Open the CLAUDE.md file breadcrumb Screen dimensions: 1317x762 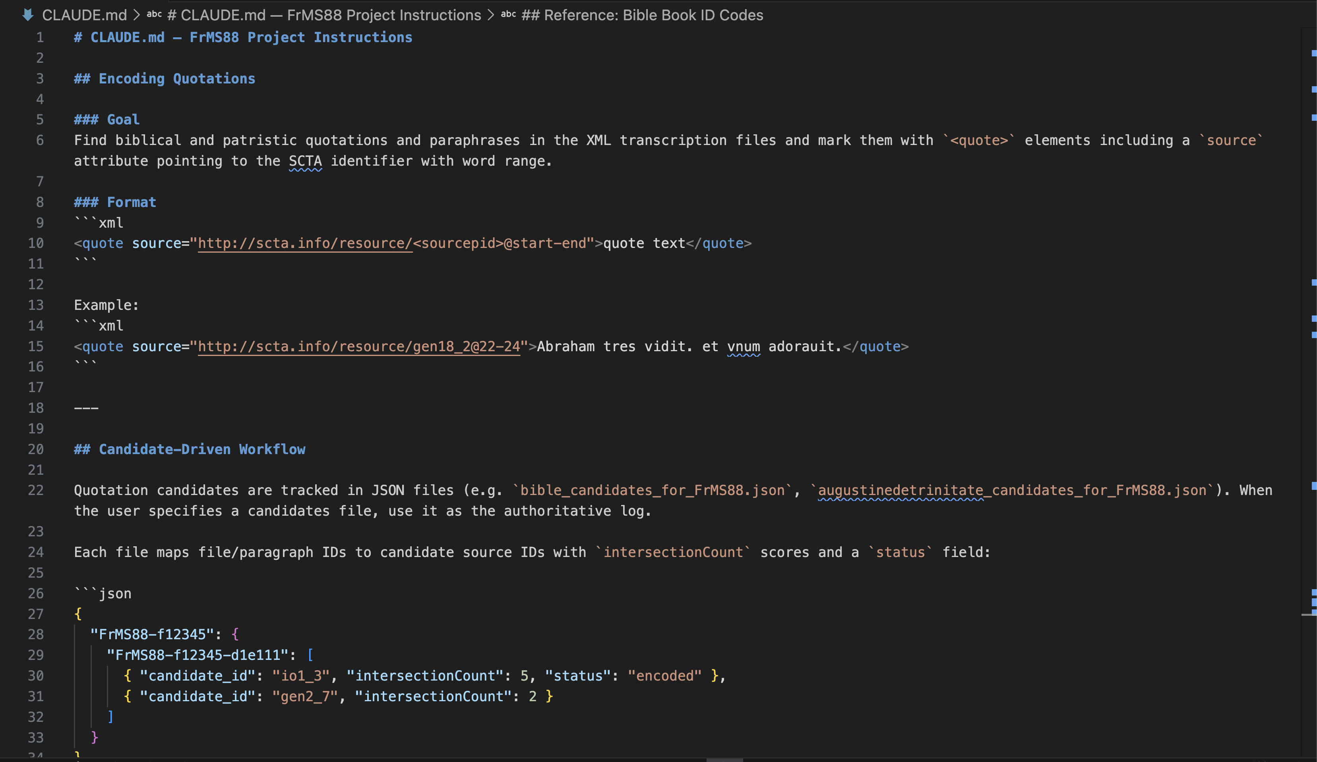pos(84,15)
